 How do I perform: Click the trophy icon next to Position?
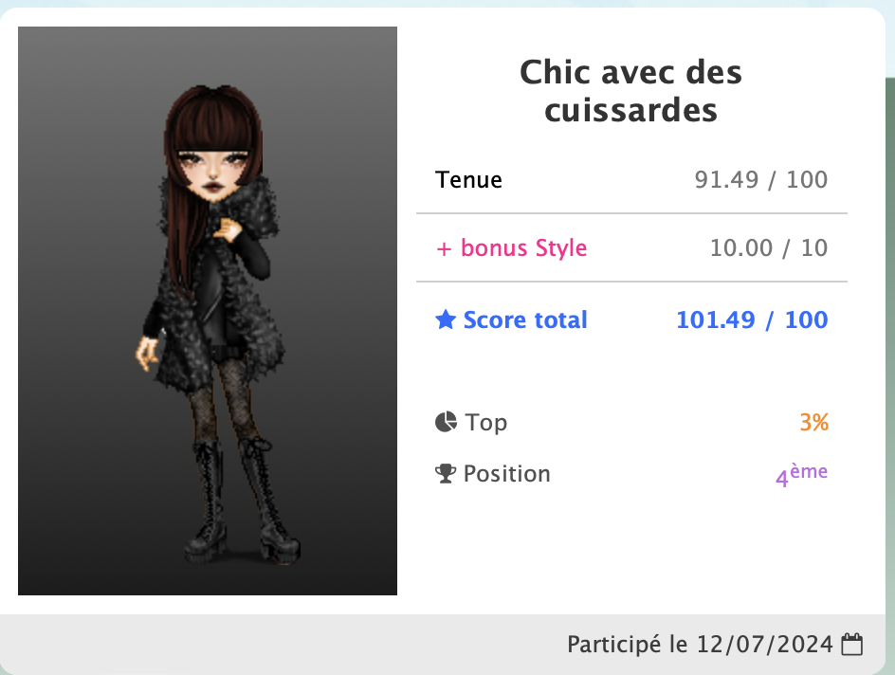pos(446,474)
